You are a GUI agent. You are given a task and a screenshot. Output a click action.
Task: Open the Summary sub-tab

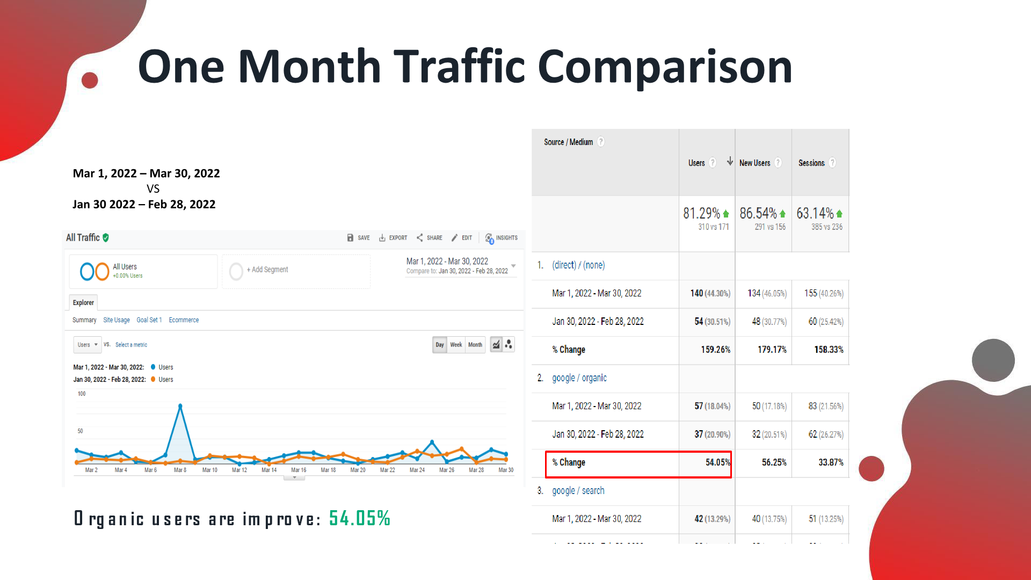[x=84, y=320]
